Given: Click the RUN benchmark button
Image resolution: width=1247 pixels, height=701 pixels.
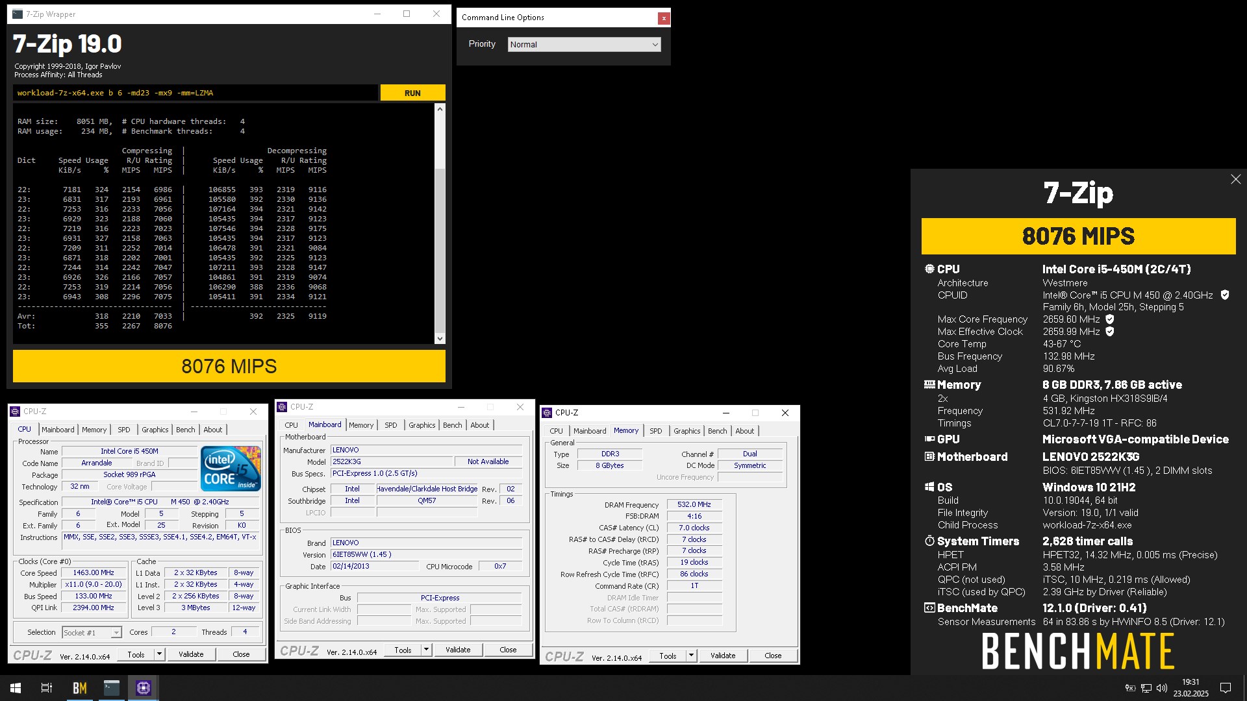Looking at the screenshot, I should (412, 93).
